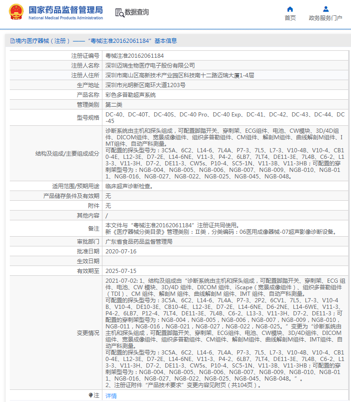Click the 批准日期 row label
The height and width of the screenshot is (402, 351).
tap(88, 251)
